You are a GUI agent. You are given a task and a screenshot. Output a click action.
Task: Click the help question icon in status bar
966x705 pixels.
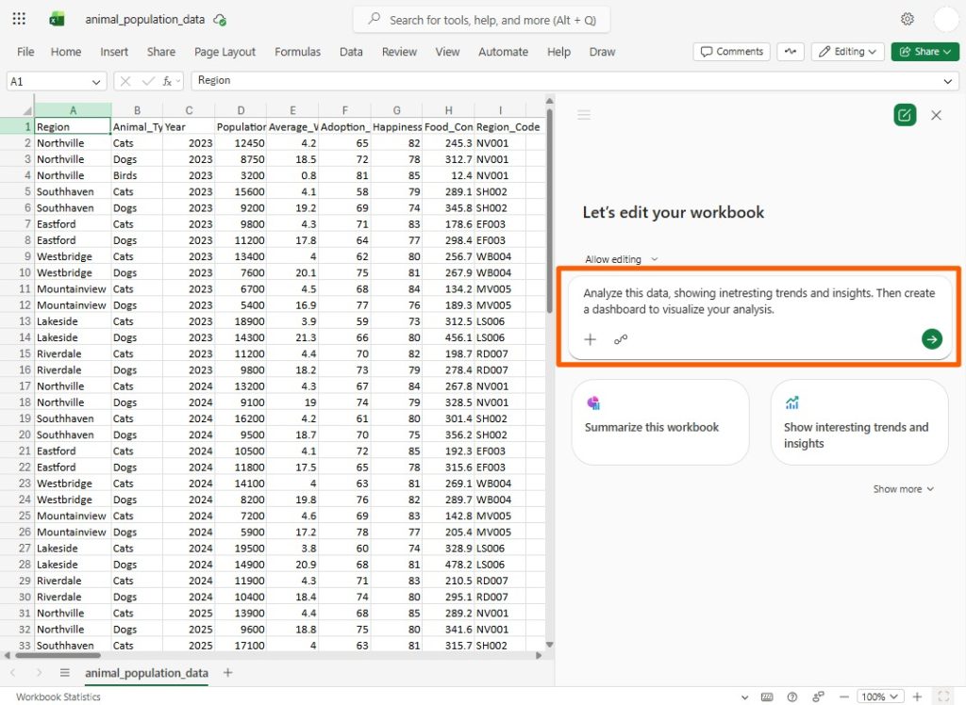[792, 697]
